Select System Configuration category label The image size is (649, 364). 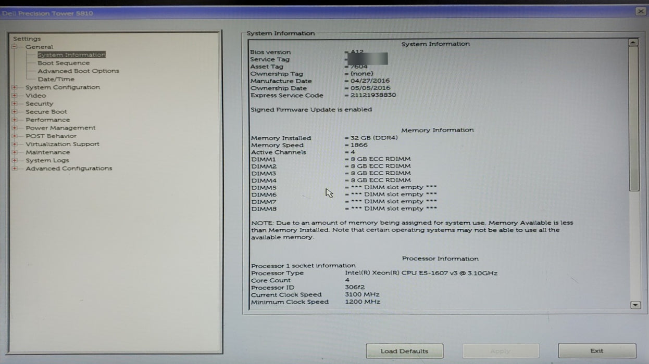tap(63, 87)
